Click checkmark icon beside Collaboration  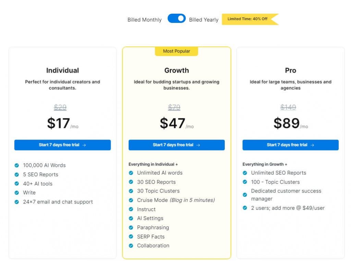point(131,246)
